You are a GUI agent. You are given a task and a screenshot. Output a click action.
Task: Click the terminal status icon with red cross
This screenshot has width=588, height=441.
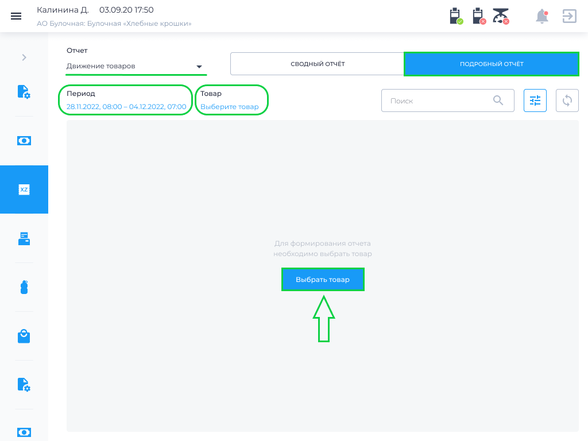click(479, 16)
